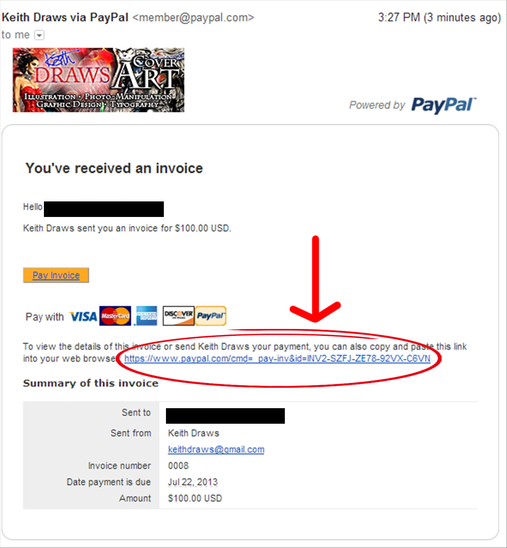Click the Pay Invoice button
Viewport: 507px width, 548px height.
pos(56,275)
